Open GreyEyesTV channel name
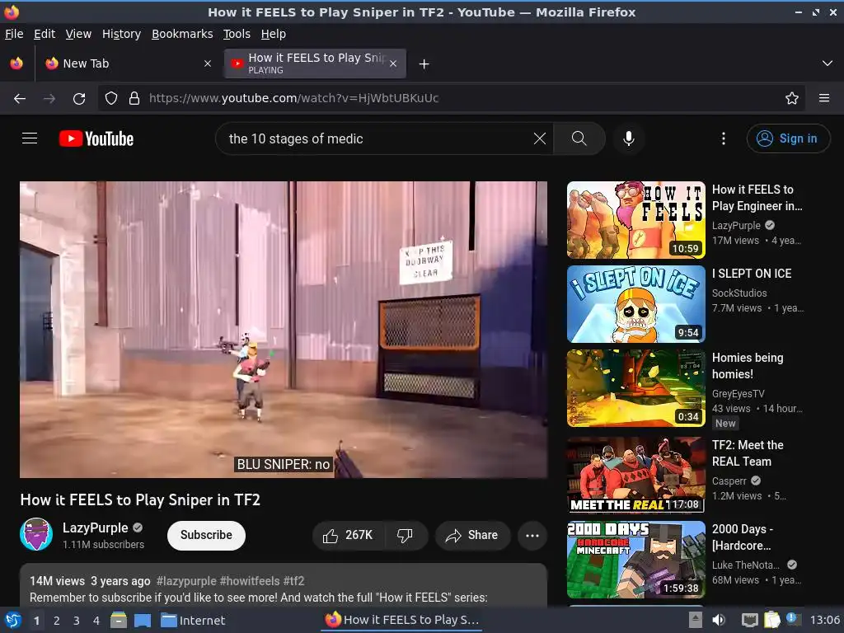Image resolution: width=844 pixels, height=633 pixels. coord(738,394)
